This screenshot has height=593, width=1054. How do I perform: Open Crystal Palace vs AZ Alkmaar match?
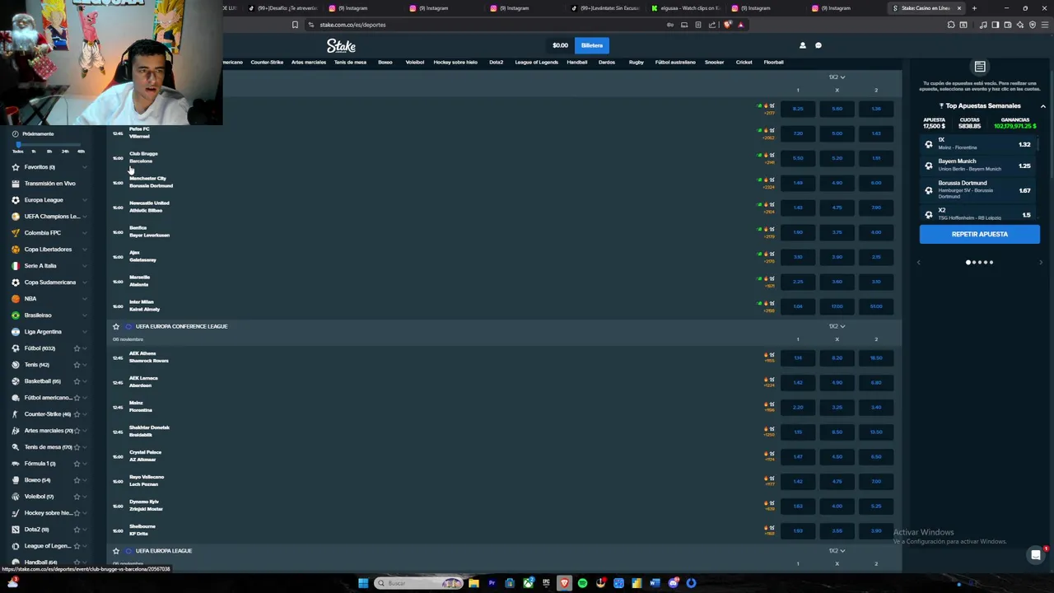145,455
